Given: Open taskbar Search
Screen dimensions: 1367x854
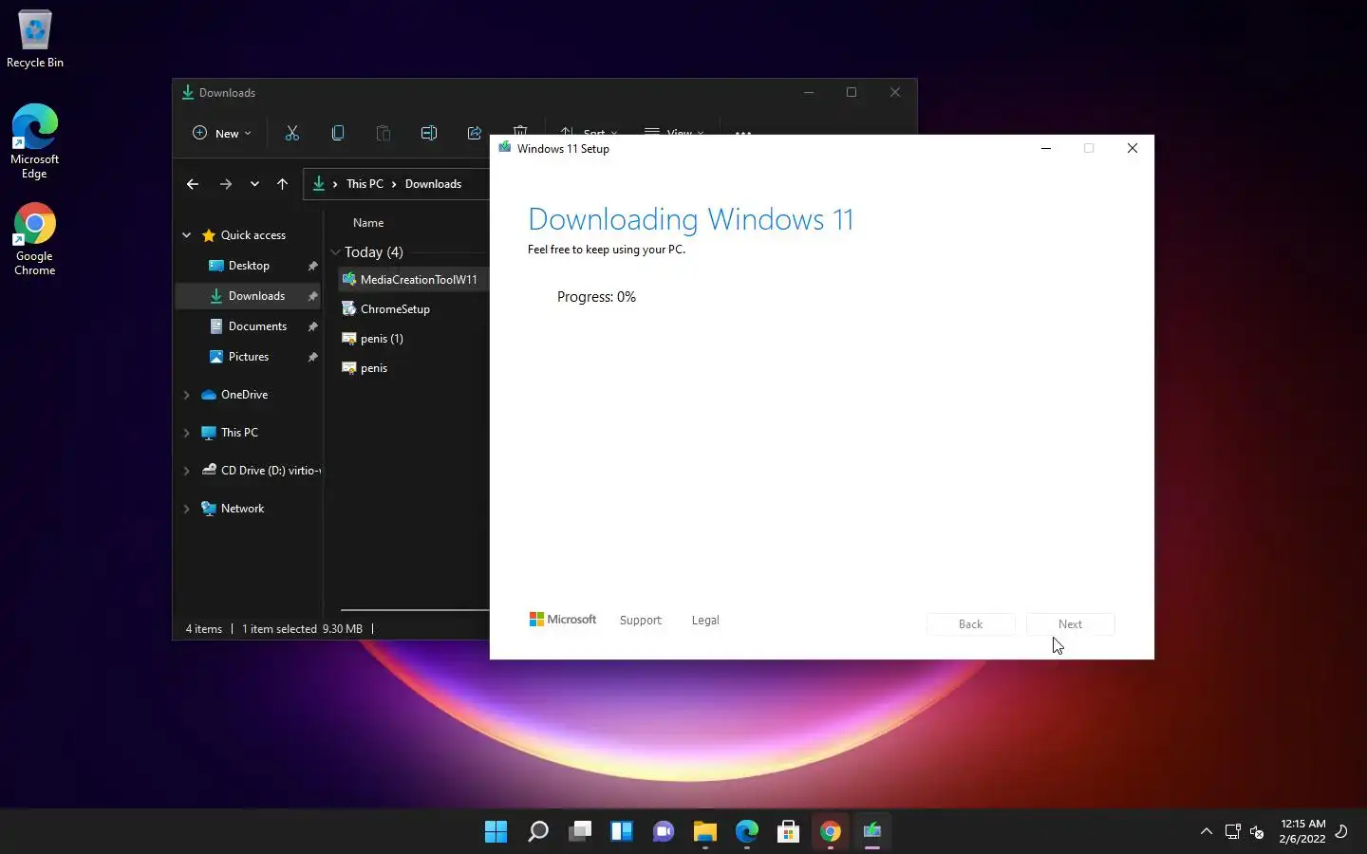Looking at the screenshot, I should pos(537,832).
